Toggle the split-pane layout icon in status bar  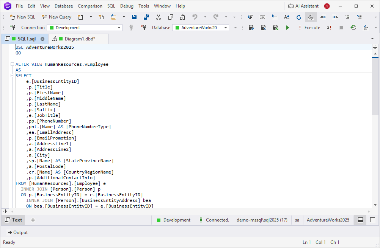click(360, 220)
